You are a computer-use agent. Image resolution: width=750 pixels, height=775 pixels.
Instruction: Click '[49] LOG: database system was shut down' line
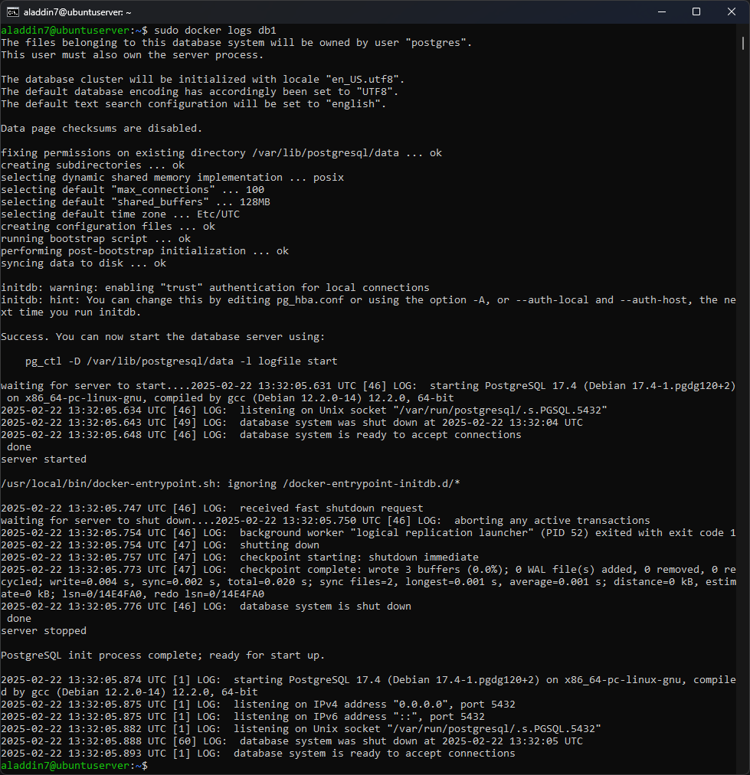292,423
